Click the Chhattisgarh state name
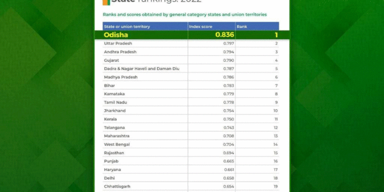 [x=117, y=186]
